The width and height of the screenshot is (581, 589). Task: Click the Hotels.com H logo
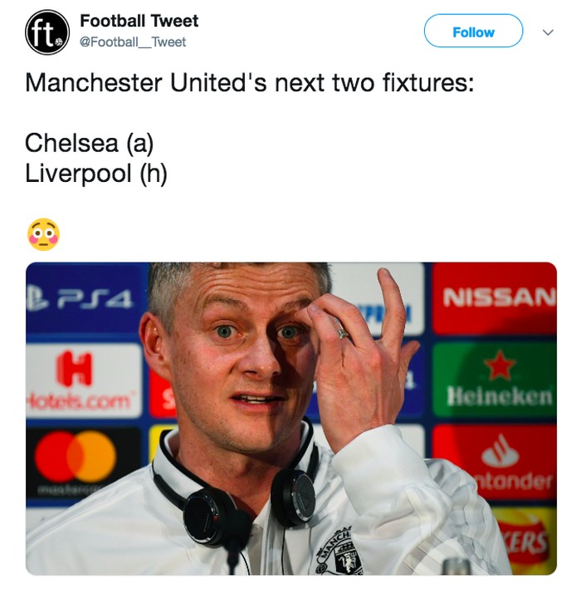[x=74, y=369]
